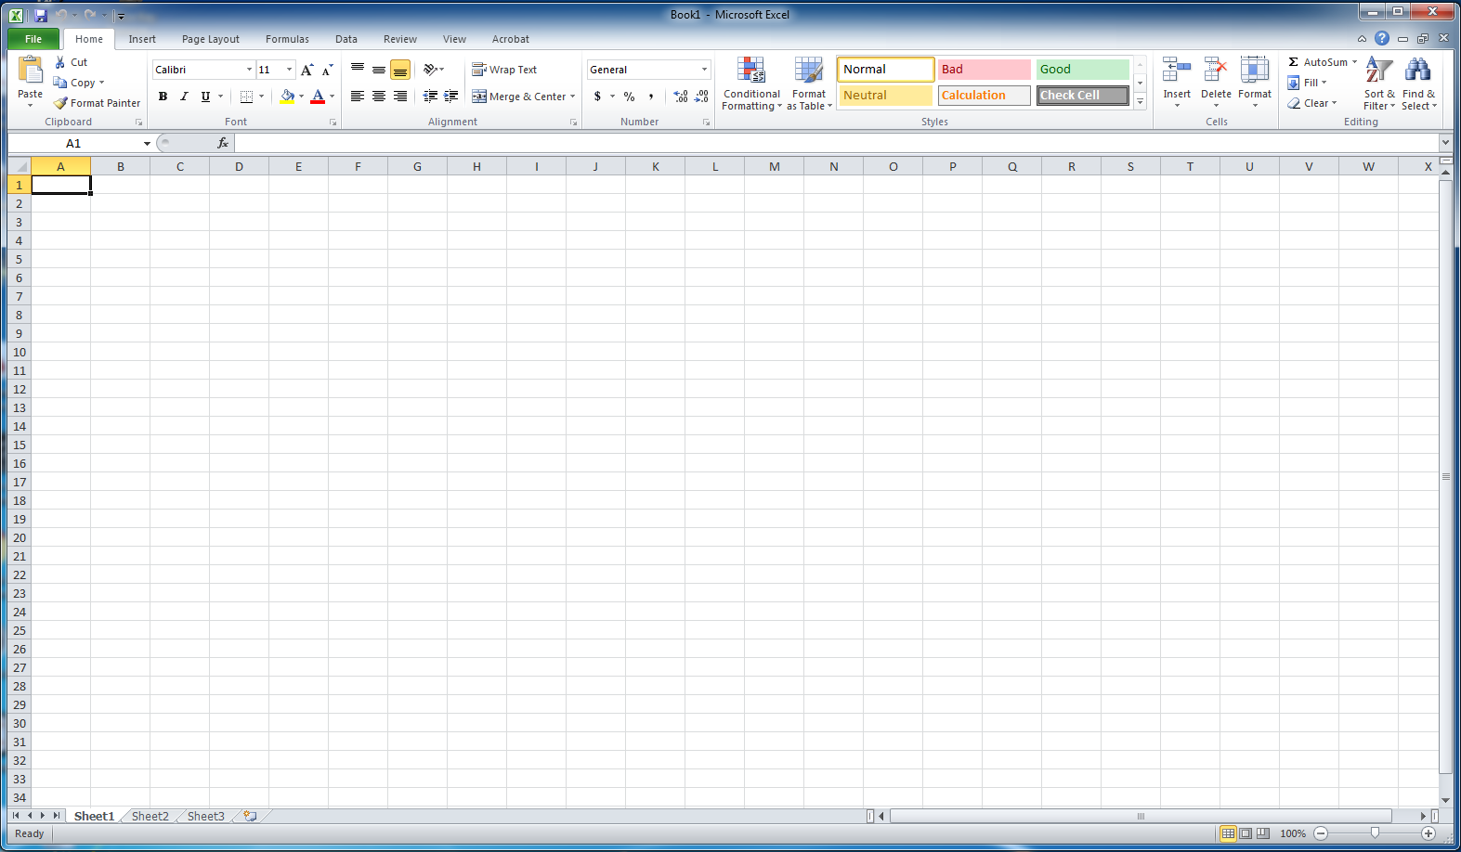Click the Conditional Formatting icon

point(750,71)
